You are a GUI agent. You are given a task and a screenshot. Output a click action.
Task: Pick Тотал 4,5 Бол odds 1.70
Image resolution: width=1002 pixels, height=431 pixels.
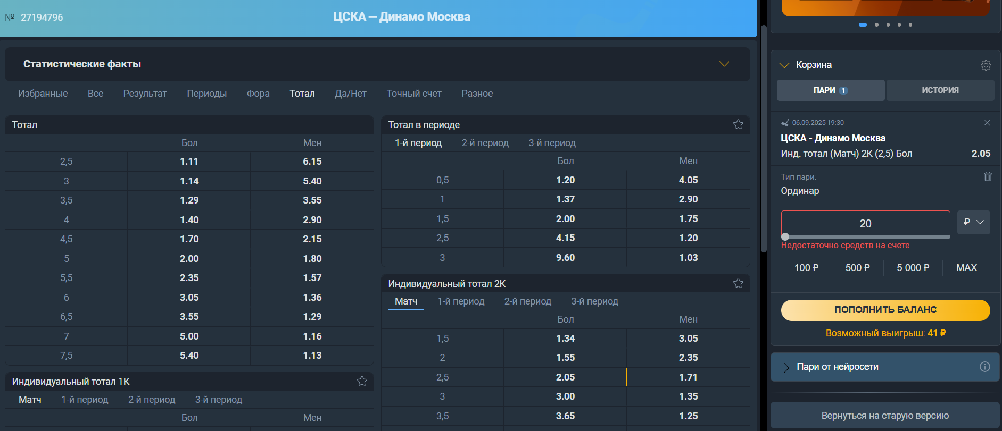point(189,239)
